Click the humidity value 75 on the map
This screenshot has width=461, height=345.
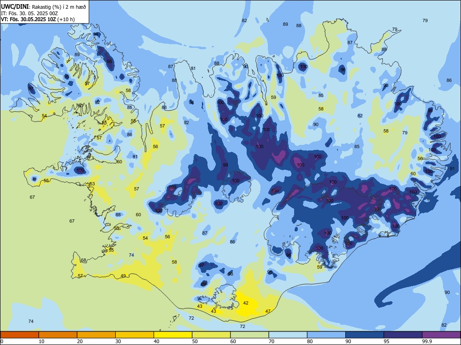tap(230, 308)
